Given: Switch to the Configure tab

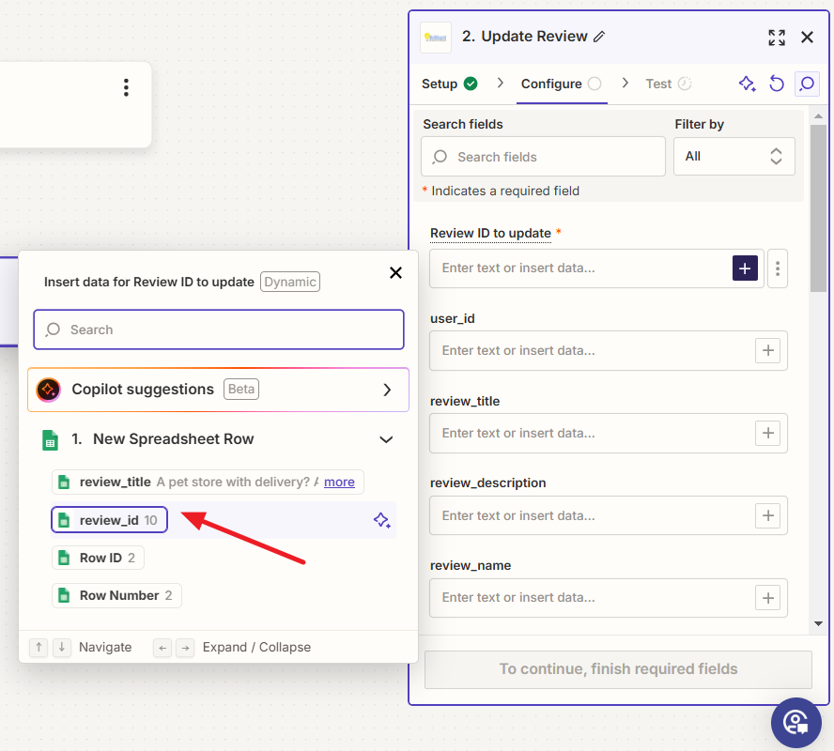Looking at the screenshot, I should [x=561, y=84].
